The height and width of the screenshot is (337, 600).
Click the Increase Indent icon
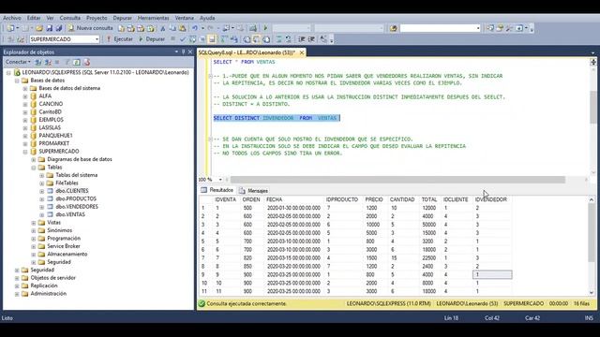[310, 39]
